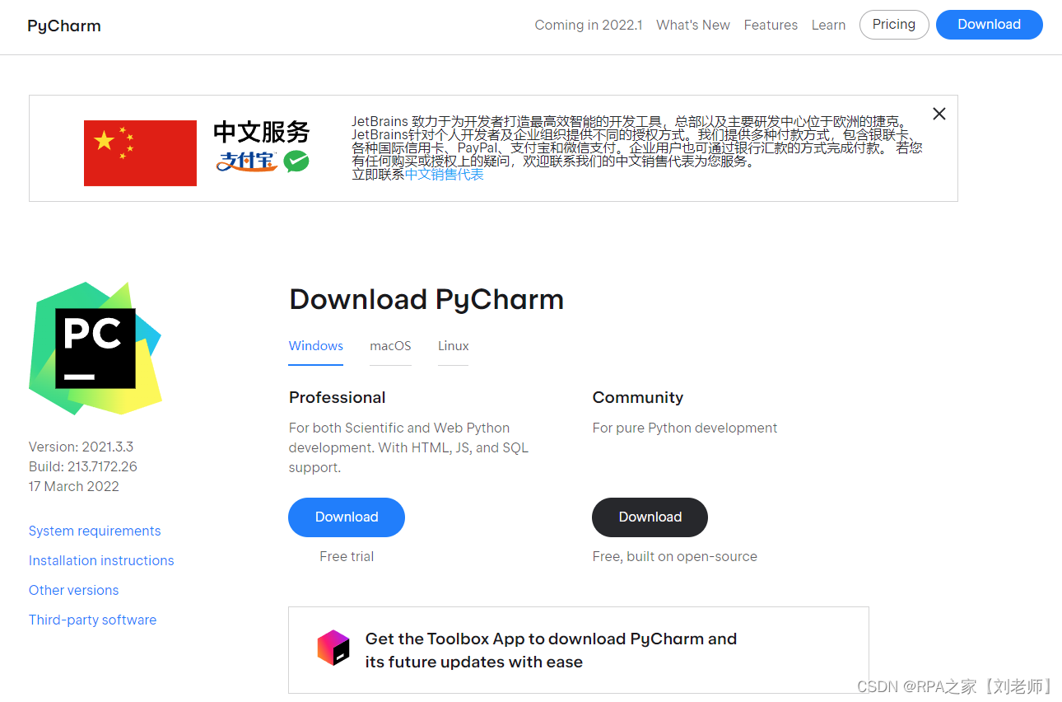
Task: Click the Community edition heading
Action: click(638, 397)
